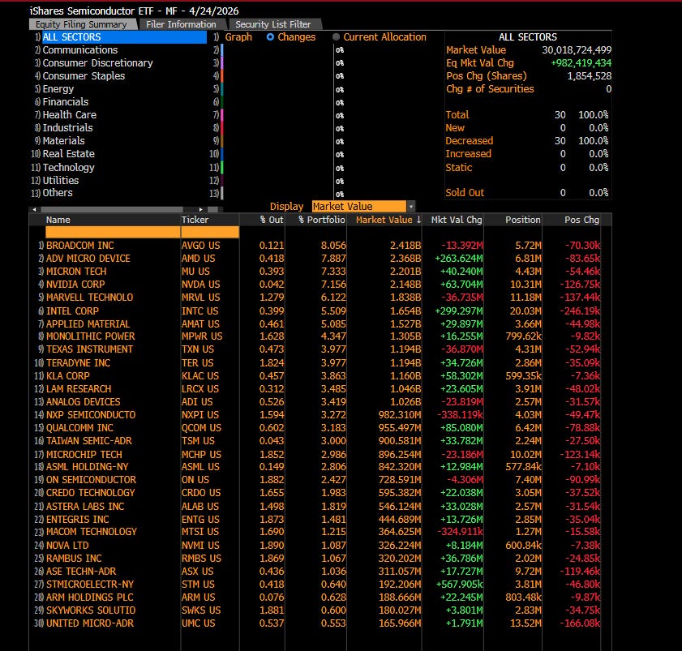Click the right scroll arrow under sectors

click(x=200, y=209)
